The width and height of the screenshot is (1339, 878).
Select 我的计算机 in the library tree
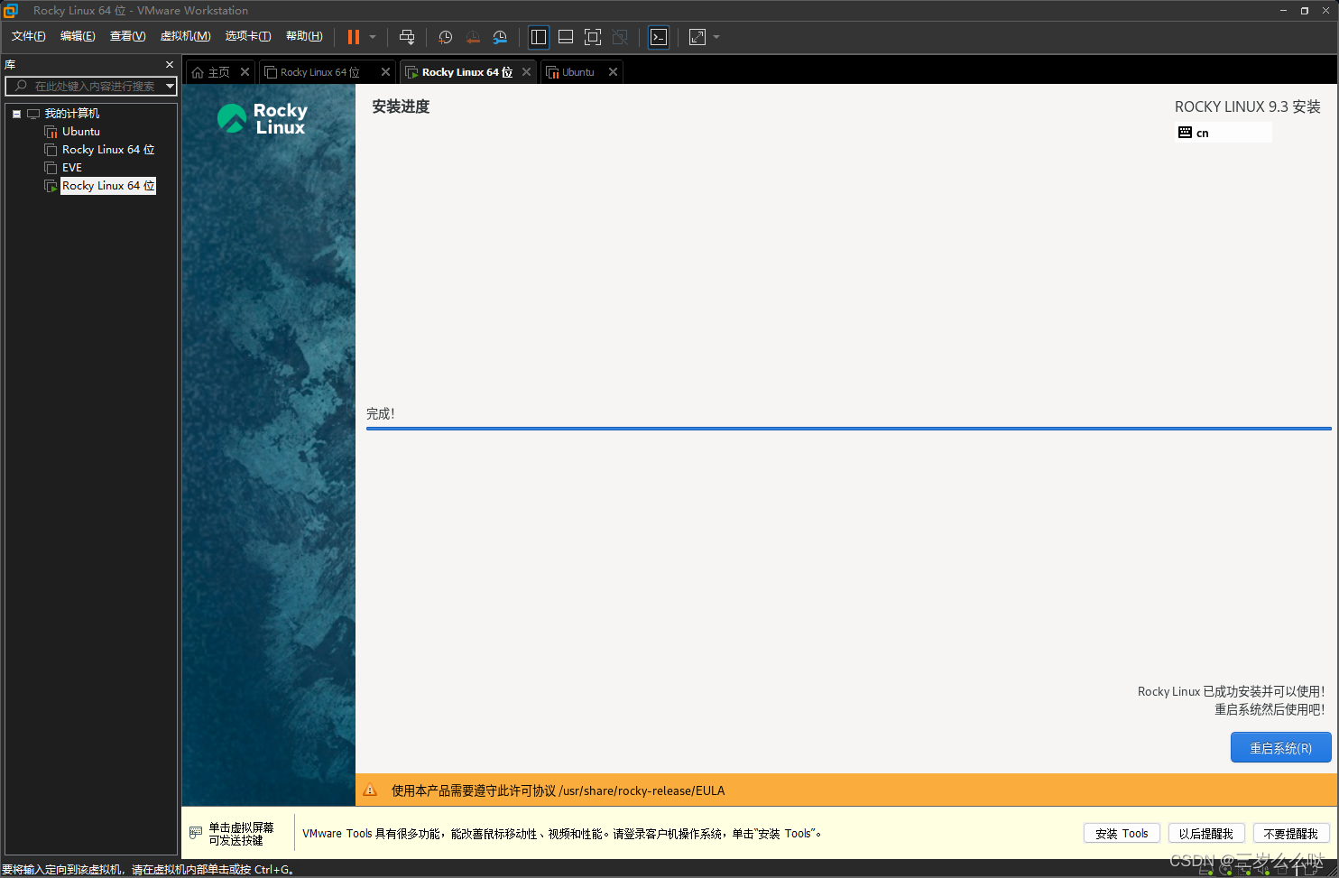click(x=72, y=114)
